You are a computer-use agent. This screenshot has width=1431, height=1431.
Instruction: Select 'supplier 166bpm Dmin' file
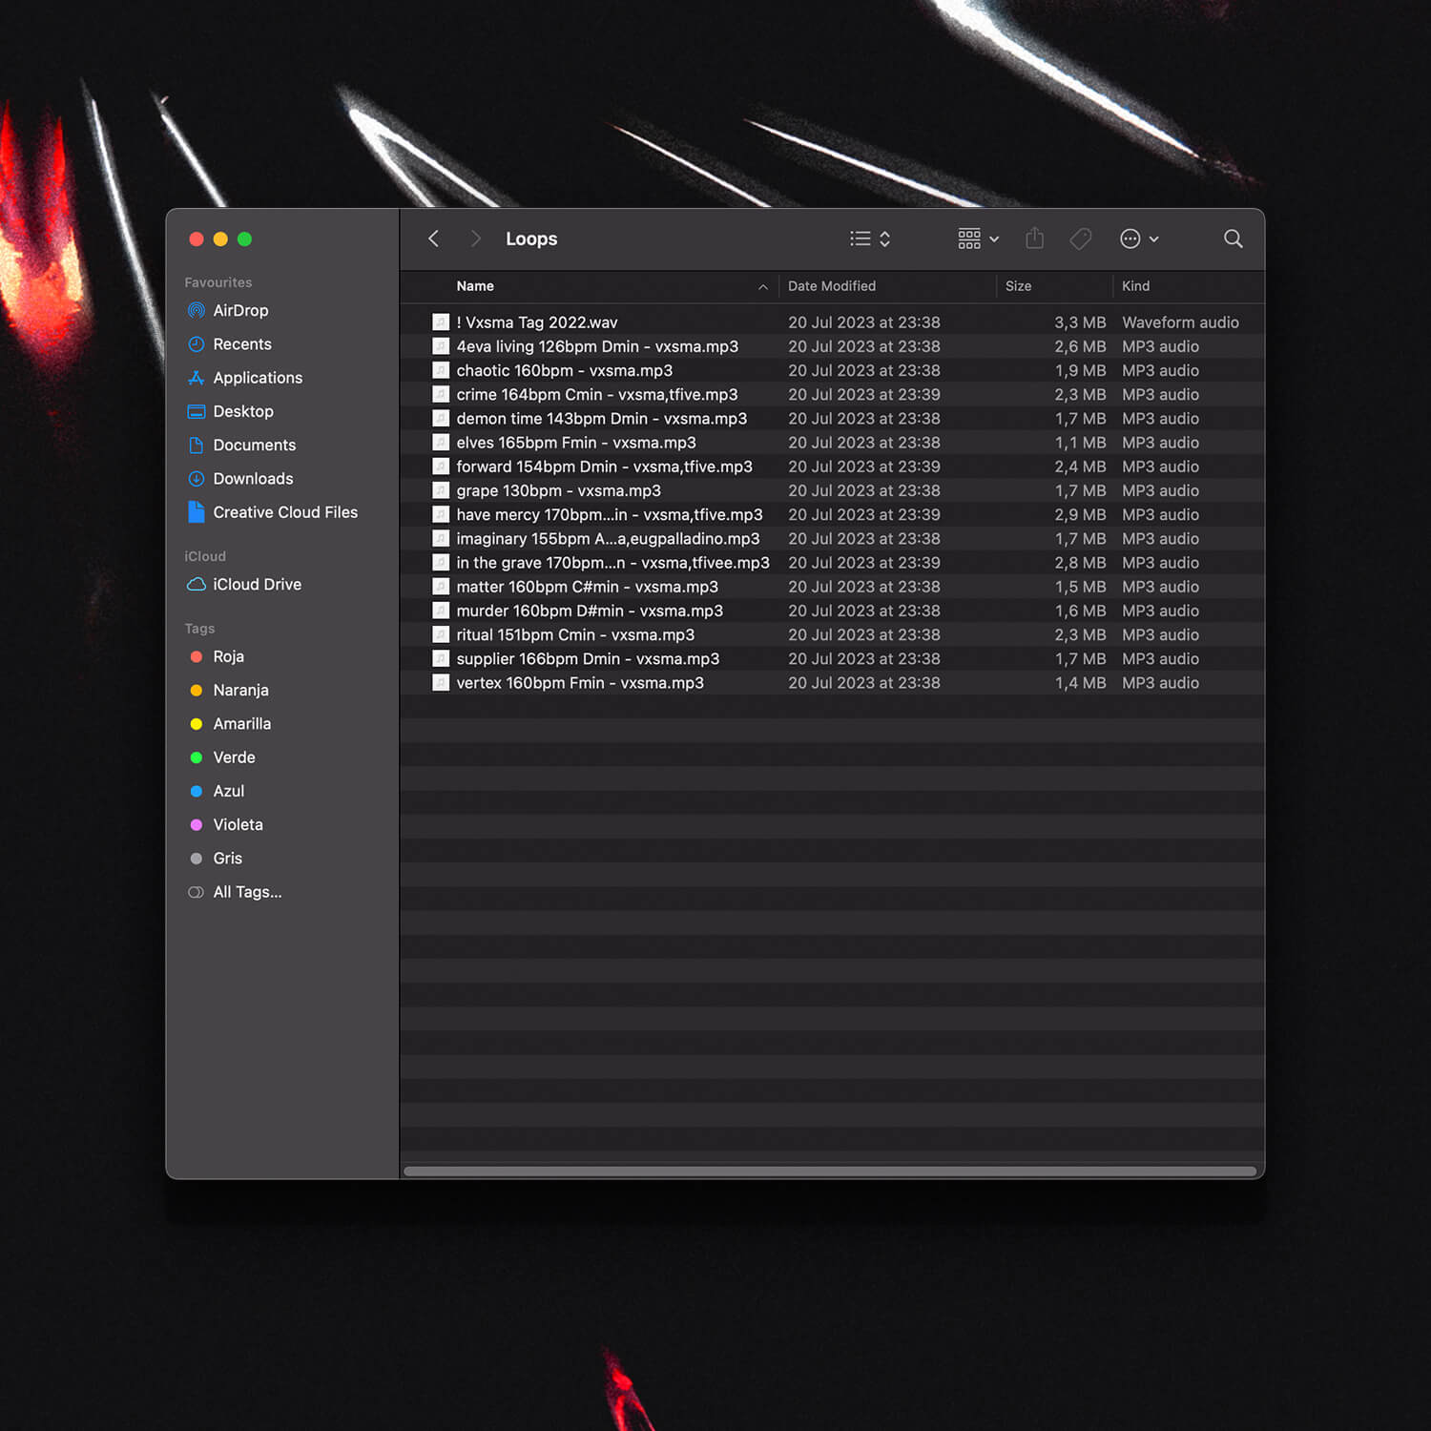coord(832,659)
